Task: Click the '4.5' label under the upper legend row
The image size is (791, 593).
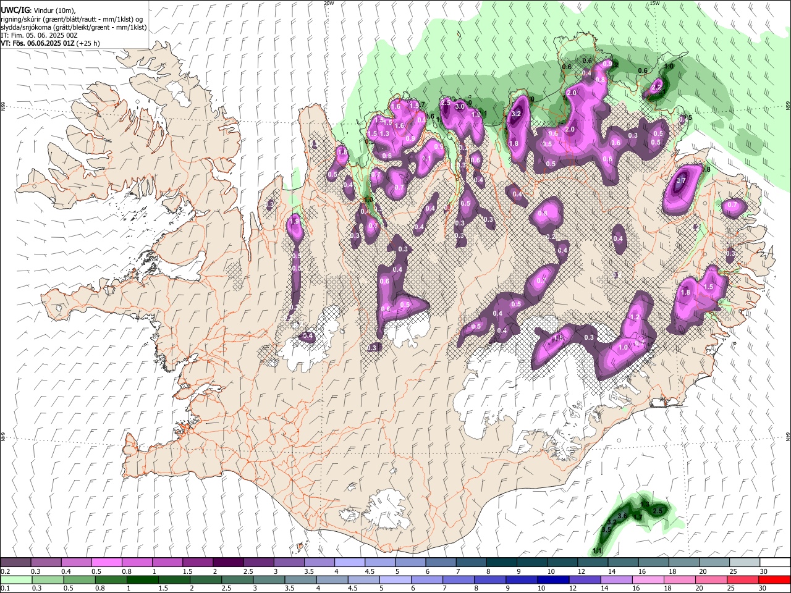Action: (370, 571)
